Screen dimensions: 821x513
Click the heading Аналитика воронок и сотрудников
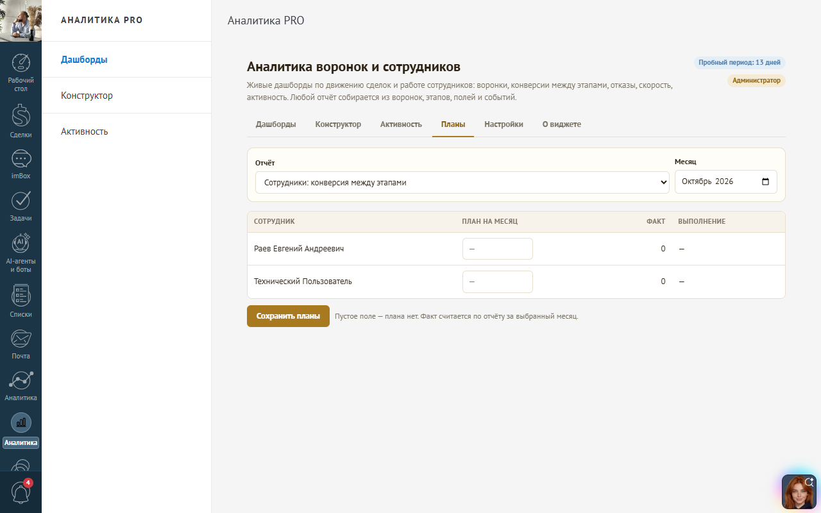click(x=353, y=67)
